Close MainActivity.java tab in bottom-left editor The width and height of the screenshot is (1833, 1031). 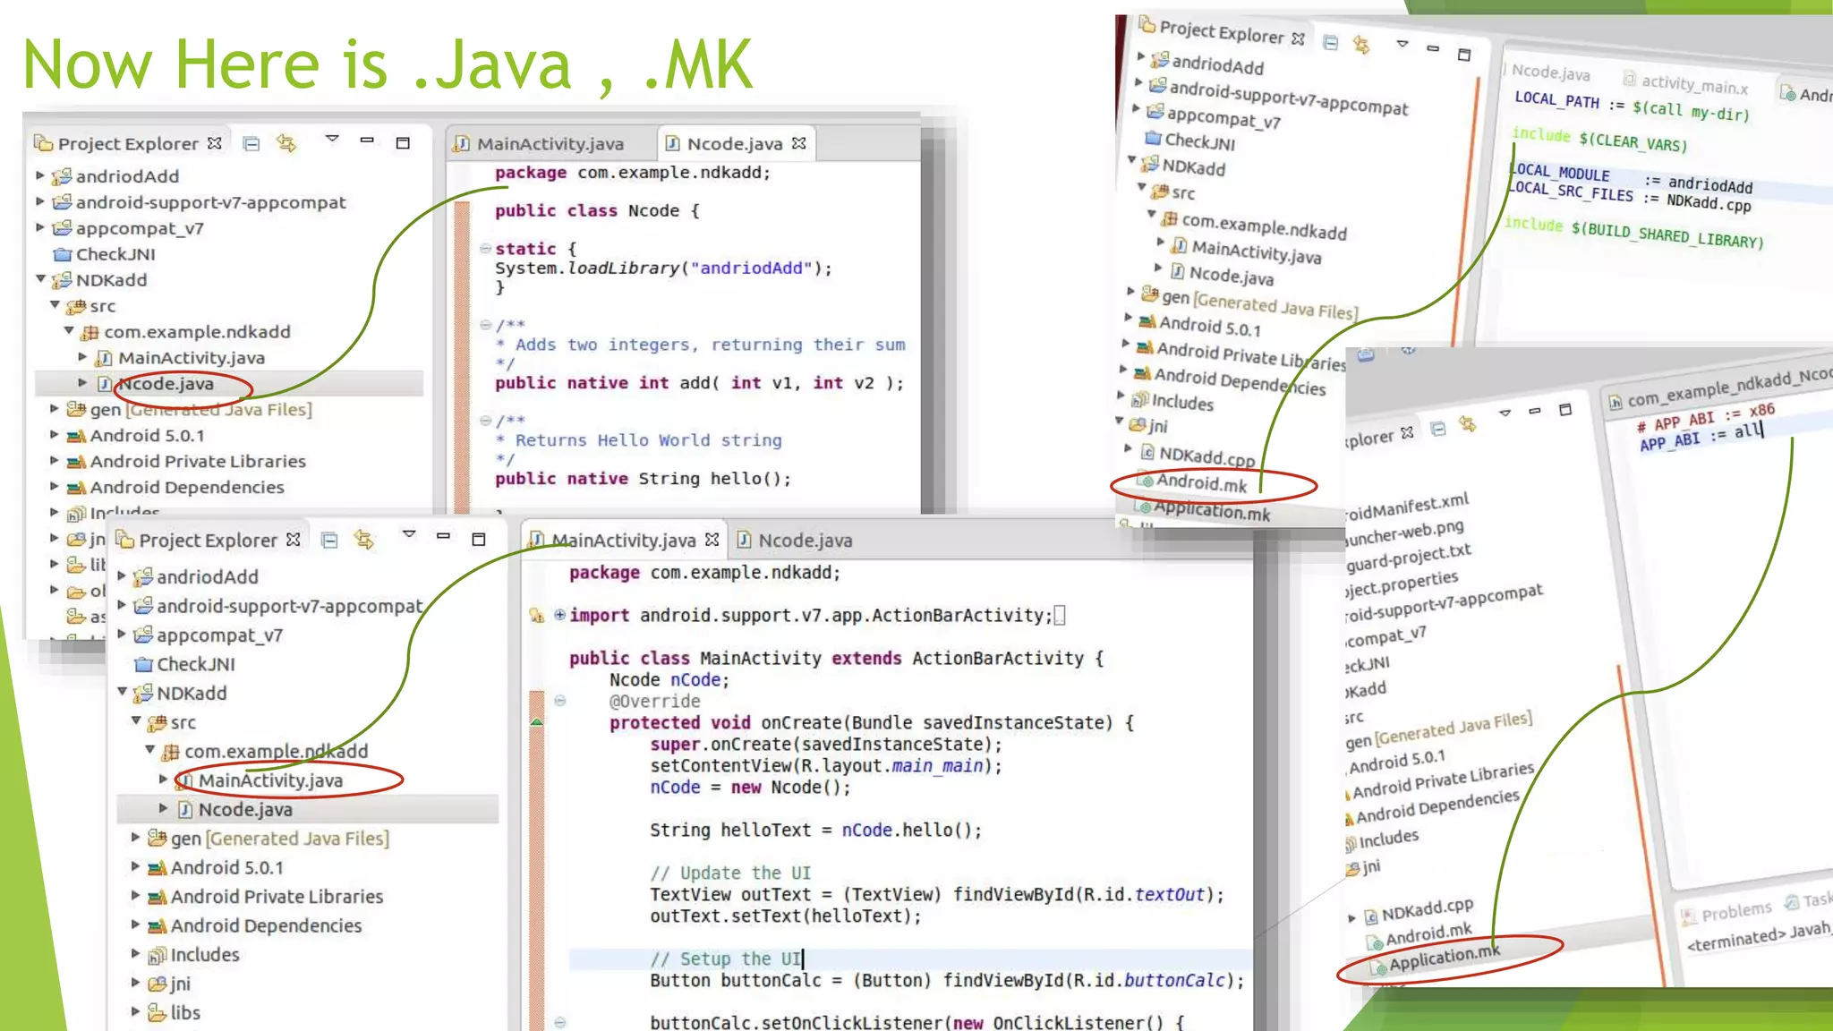point(712,539)
